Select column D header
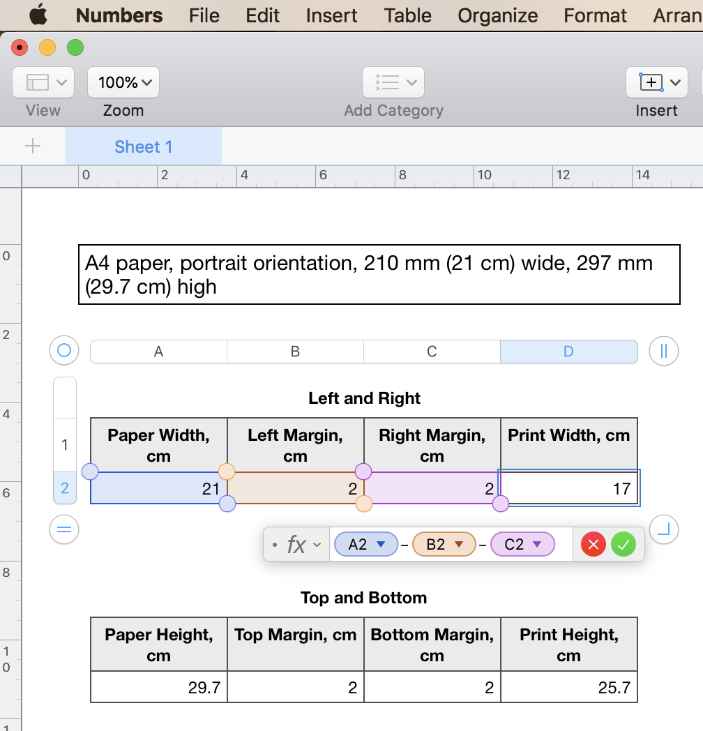The width and height of the screenshot is (703, 731). pyautogui.click(x=568, y=352)
